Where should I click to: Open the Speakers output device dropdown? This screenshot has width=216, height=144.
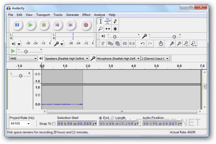click(x=67, y=58)
